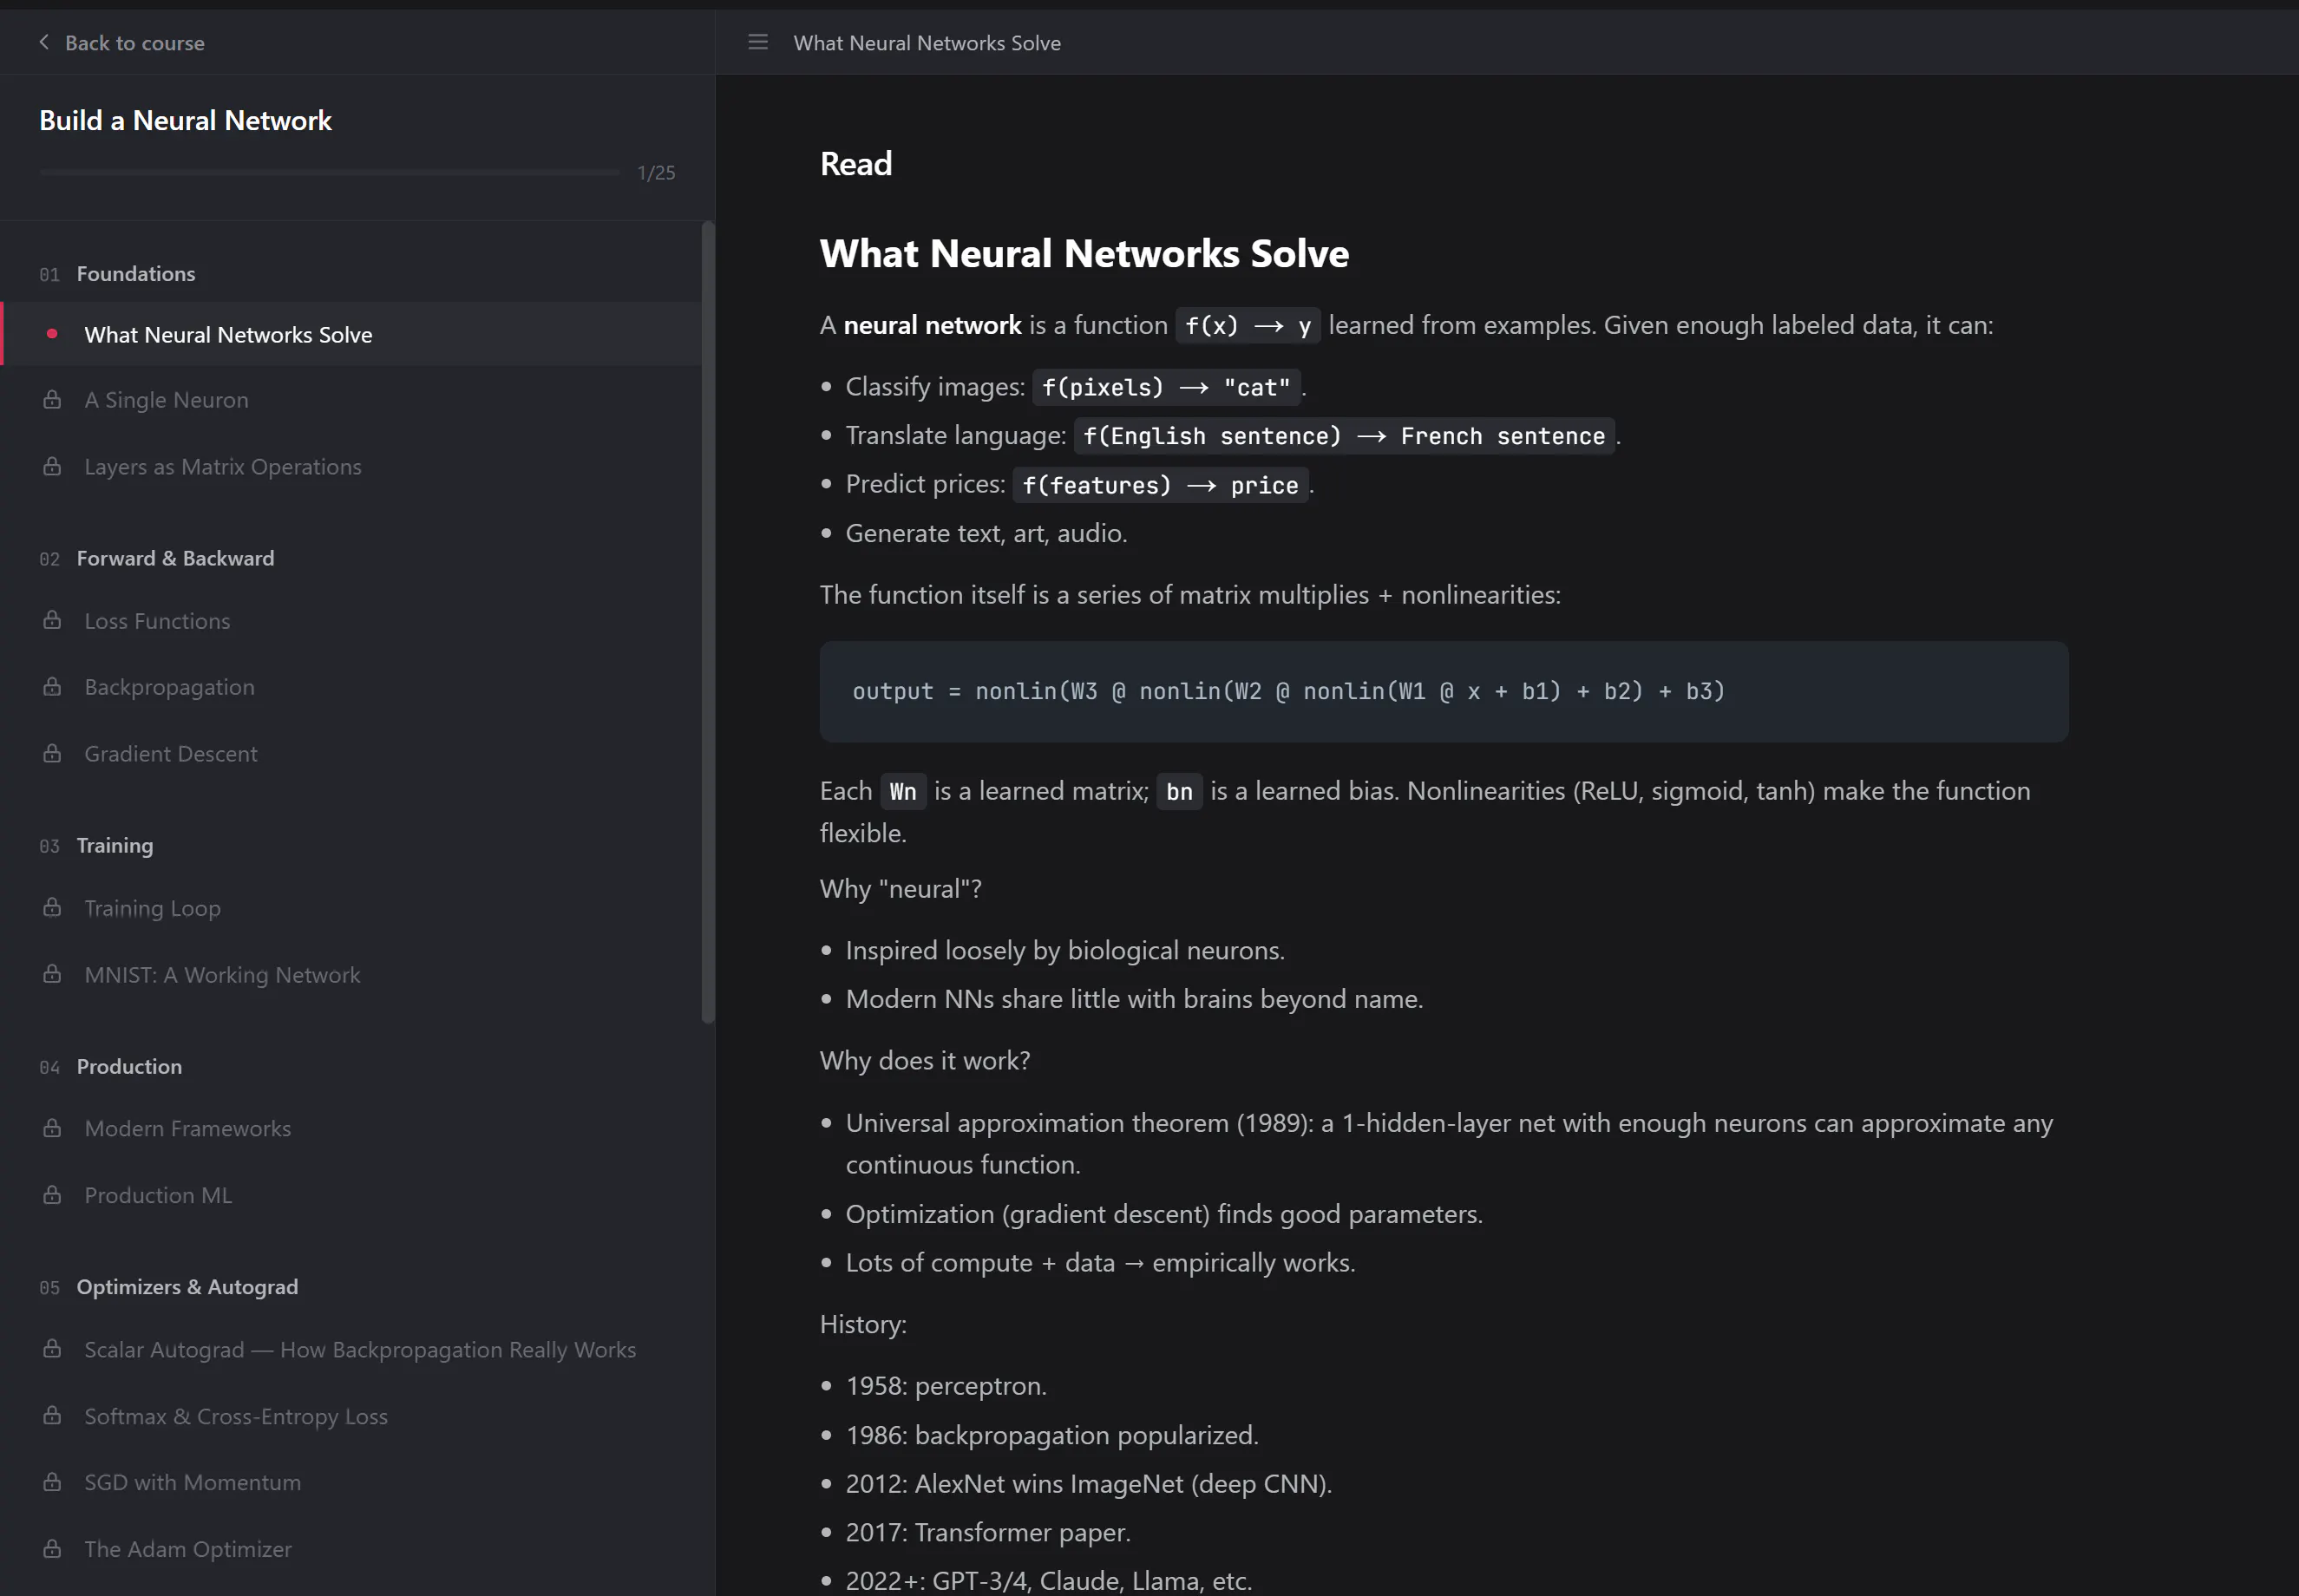Click the main What Neural Networks Solve heading

pyautogui.click(x=1084, y=254)
